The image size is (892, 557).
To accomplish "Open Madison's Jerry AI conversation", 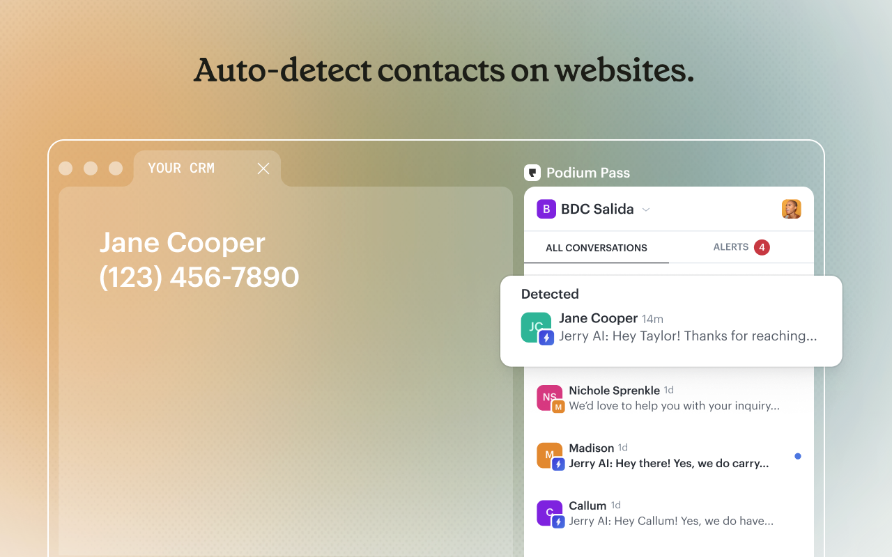I will click(669, 455).
